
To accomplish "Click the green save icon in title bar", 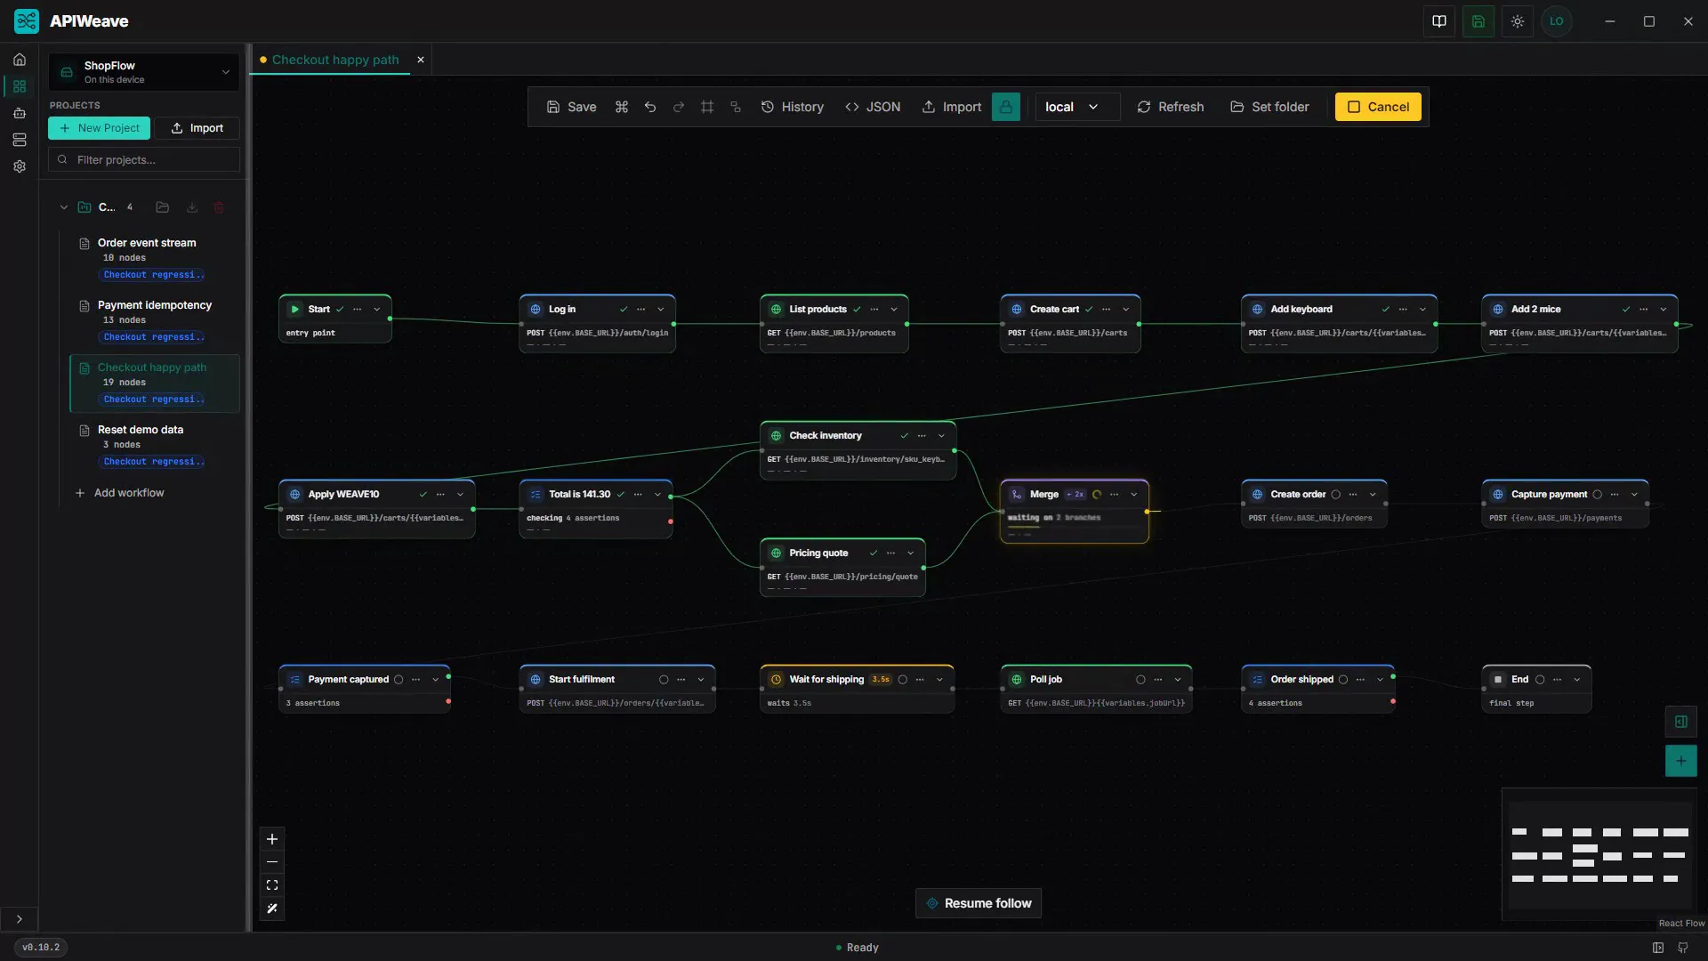I will [x=1478, y=21].
